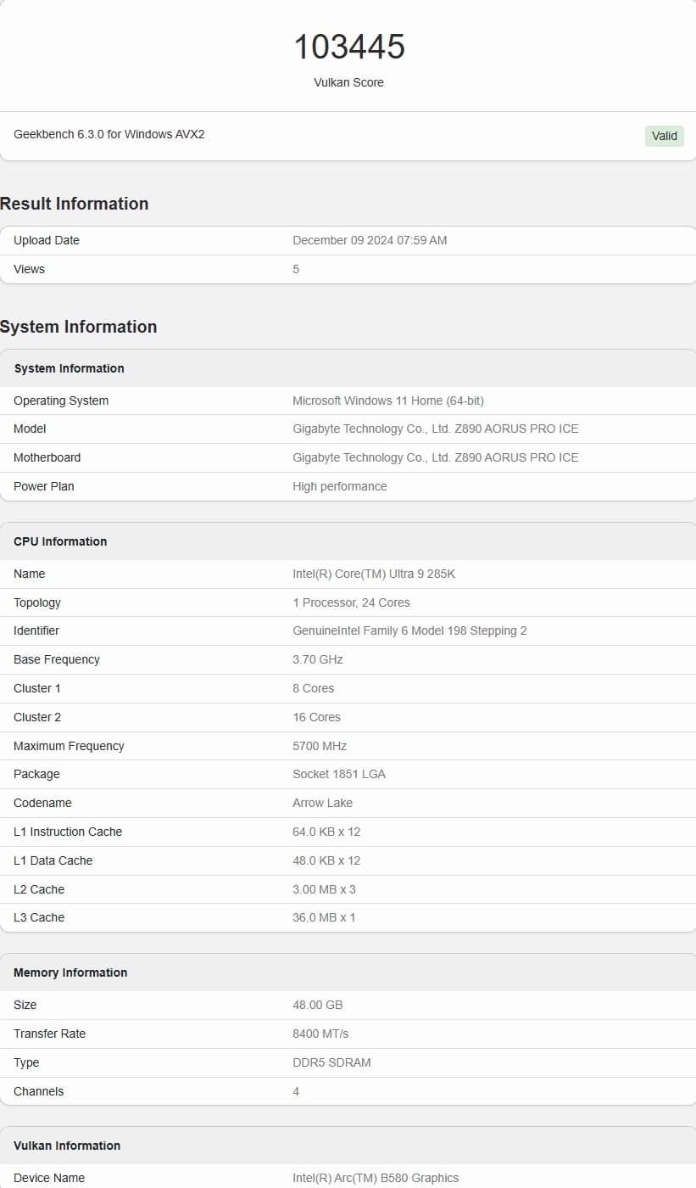
Task: Open the Vulkan Information section header
Action: click(x=66, y=1145)
